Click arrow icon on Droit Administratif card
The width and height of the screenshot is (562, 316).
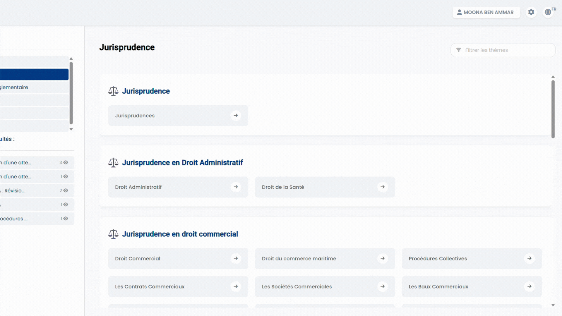point(236,187)
